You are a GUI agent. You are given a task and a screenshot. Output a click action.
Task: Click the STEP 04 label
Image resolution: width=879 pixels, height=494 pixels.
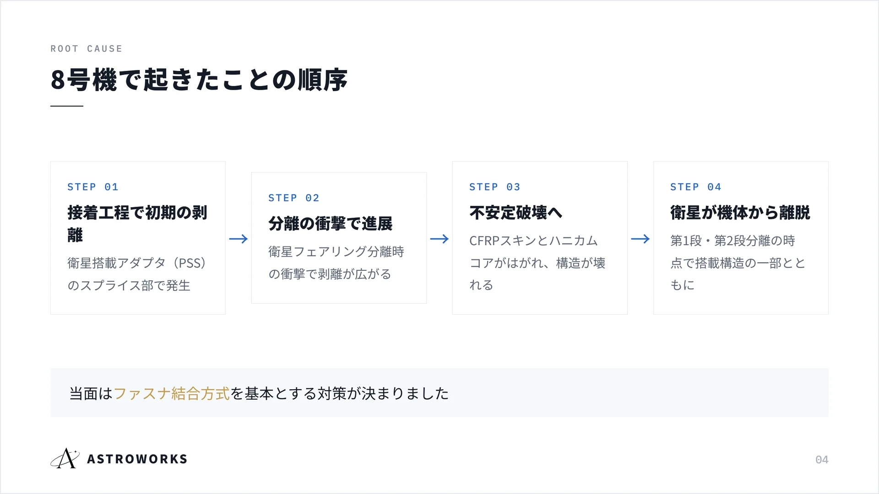tap(696, 187)
